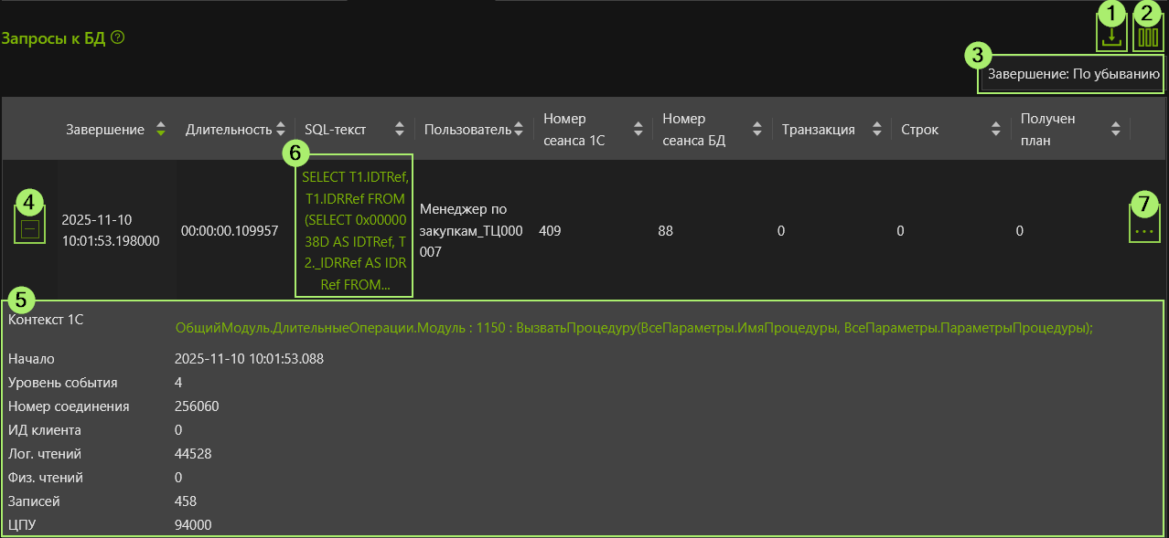Click the Запросы к БД section title

pos(53,38)
